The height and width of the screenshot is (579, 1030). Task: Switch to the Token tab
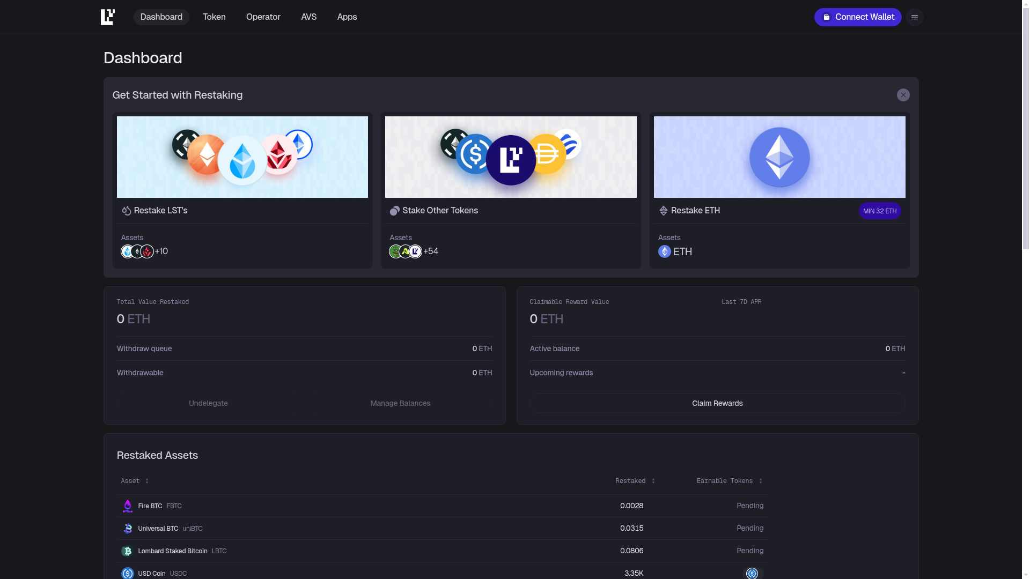[214, 17]
